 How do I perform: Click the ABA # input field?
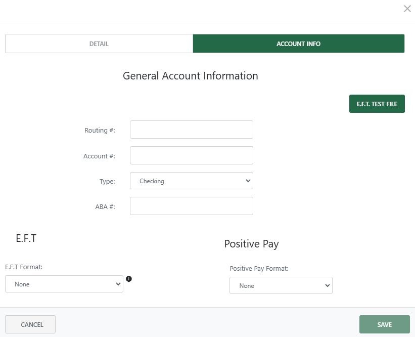(x=191, y=206)
